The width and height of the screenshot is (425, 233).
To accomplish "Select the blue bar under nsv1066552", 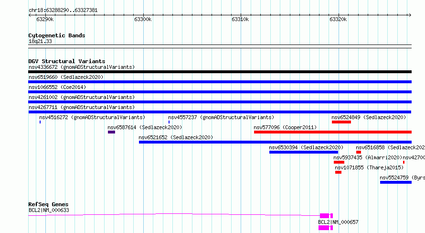I will (220, 92).
